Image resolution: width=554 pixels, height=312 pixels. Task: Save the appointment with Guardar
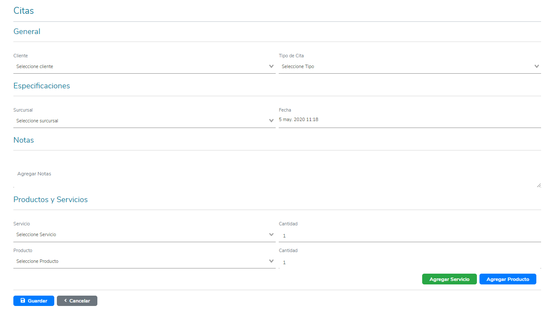click(34, 301)
